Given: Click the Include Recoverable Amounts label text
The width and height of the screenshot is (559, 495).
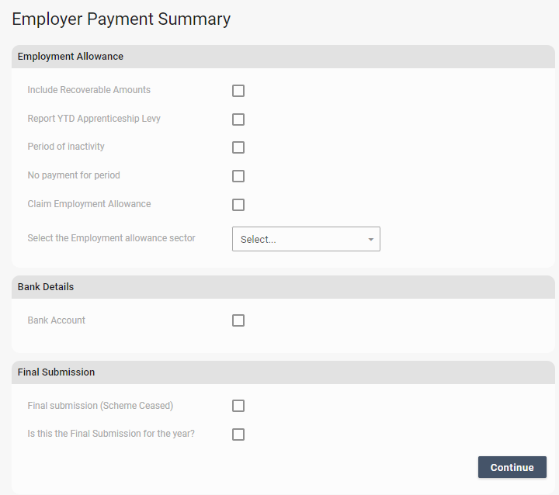Looking at the screenshot, I should (89, 90).
